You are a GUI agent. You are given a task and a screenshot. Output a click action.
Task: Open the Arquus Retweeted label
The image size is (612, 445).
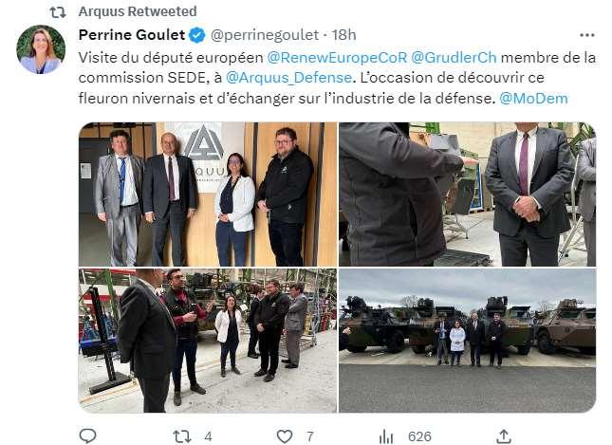[x=138, y=11]
